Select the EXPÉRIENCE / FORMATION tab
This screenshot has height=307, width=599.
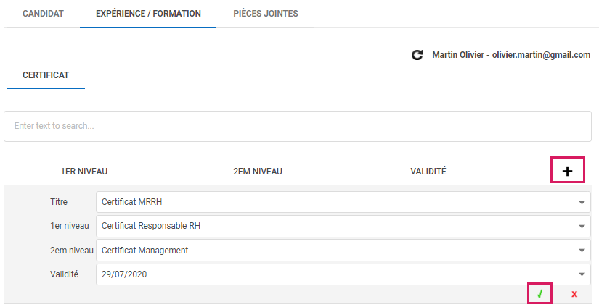click(148, 14)
